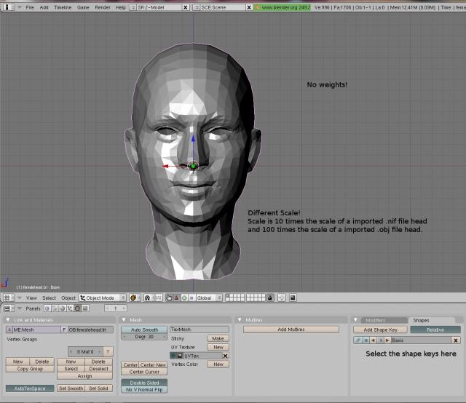Open the Object Mode dropdown

click(x=103, y=298)
